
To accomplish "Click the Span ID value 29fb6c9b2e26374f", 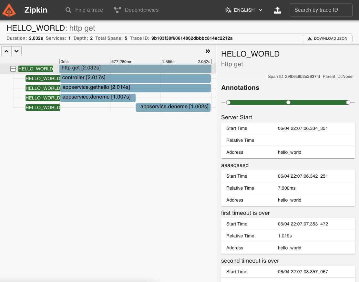I will [303, 77].
